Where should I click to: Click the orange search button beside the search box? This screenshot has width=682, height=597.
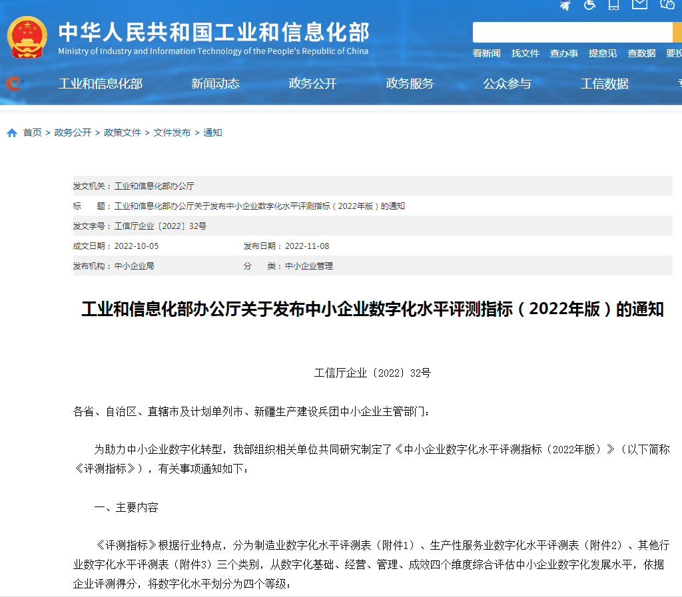click(x=677, y=32)
